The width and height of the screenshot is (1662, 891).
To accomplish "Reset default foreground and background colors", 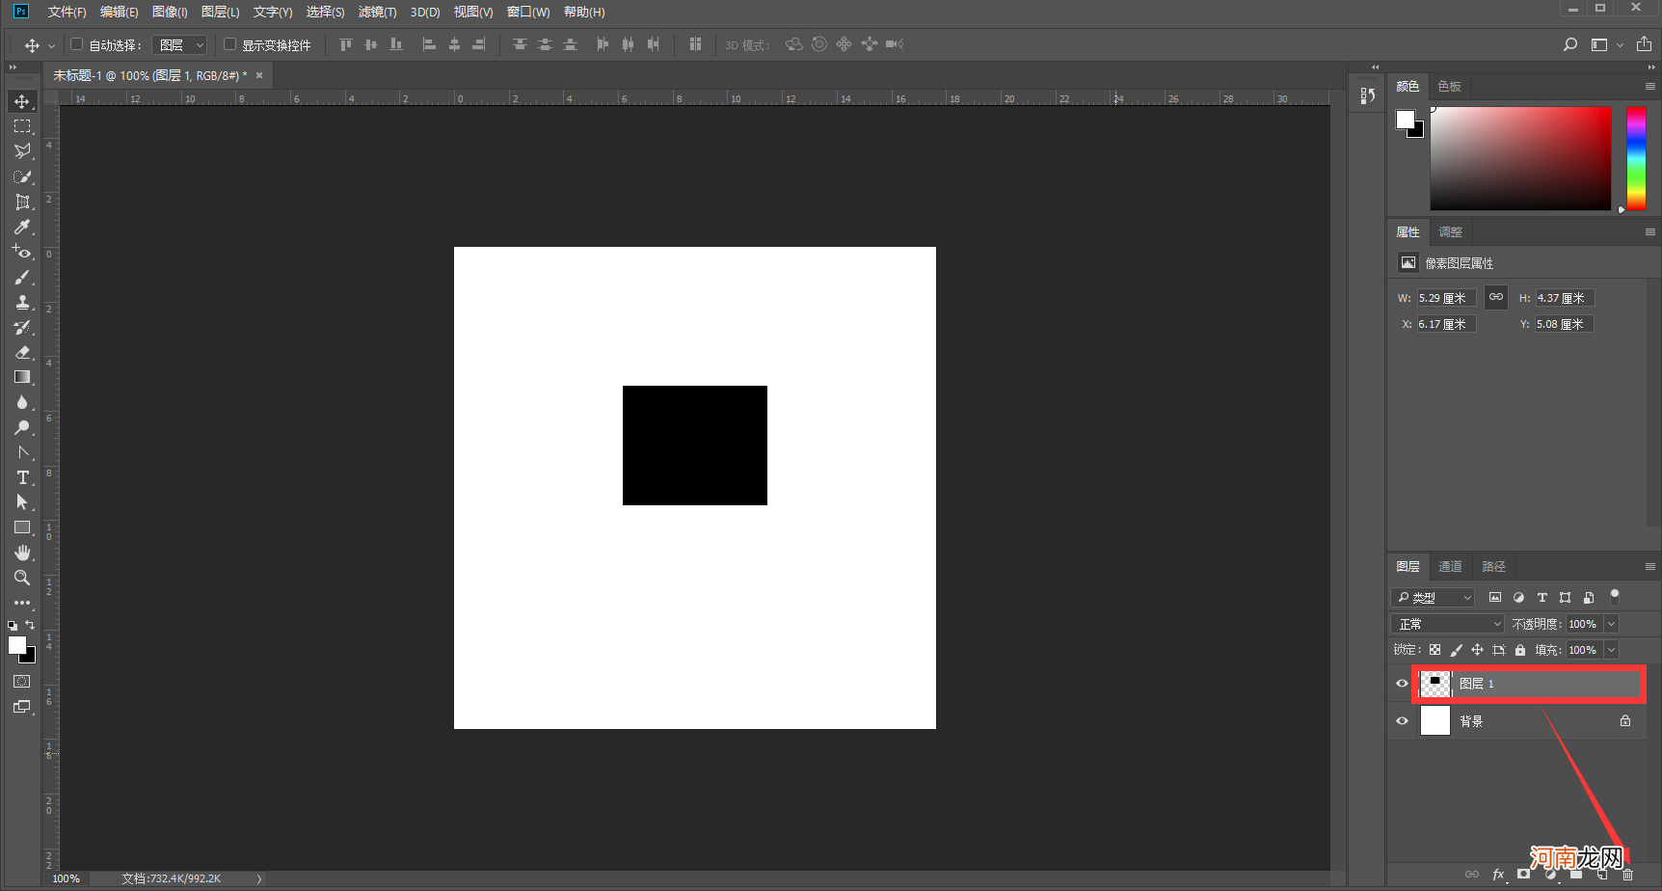I will coord(13,626).
